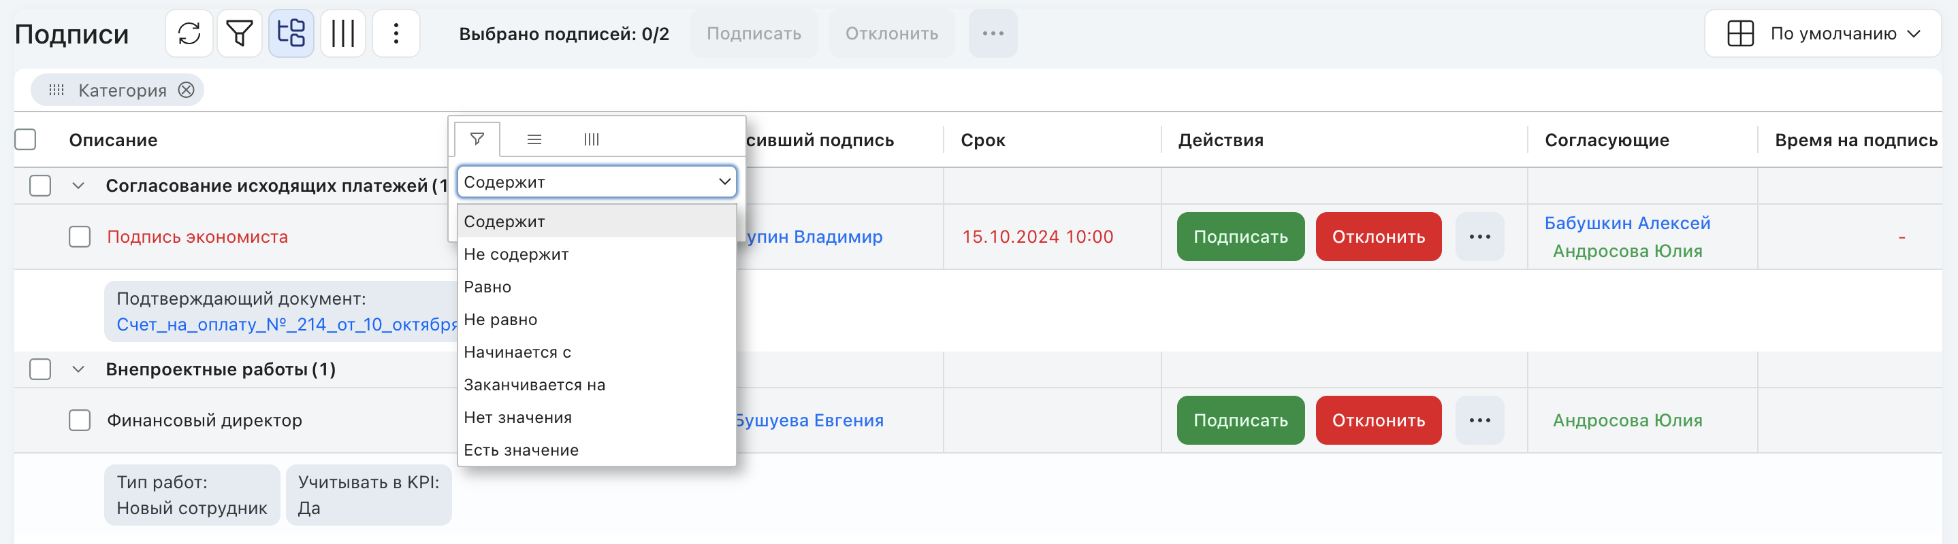
Task: Click the Учитывать в KPI: Да tag
Action: click(x=368, y=496)
